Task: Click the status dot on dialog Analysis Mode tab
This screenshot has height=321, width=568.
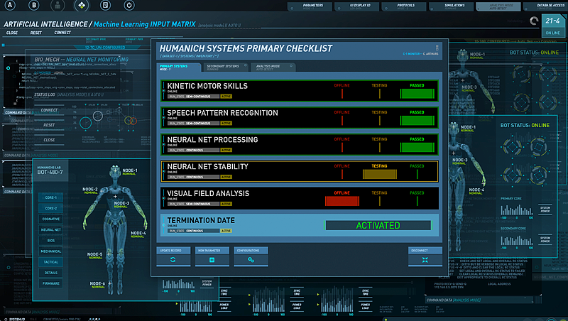Action: click(291, 66)
